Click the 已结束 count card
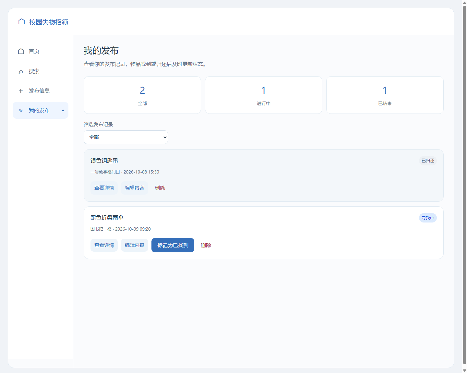The height and width of the screenshot is (373, 467). click(x=385, y=95)
